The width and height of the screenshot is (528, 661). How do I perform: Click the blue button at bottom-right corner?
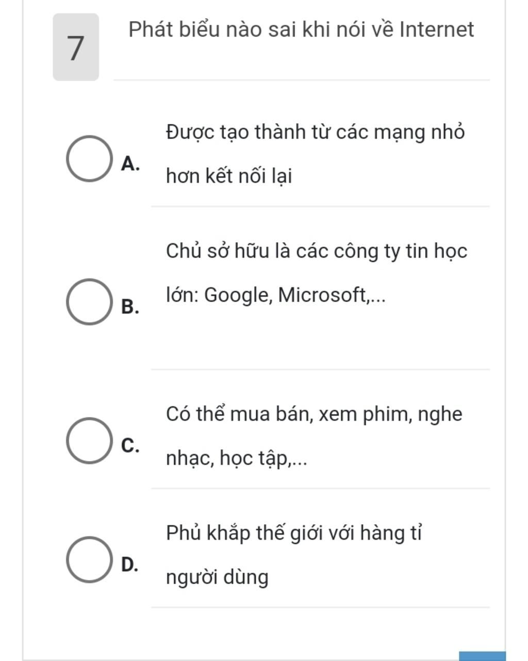point(482,656)
